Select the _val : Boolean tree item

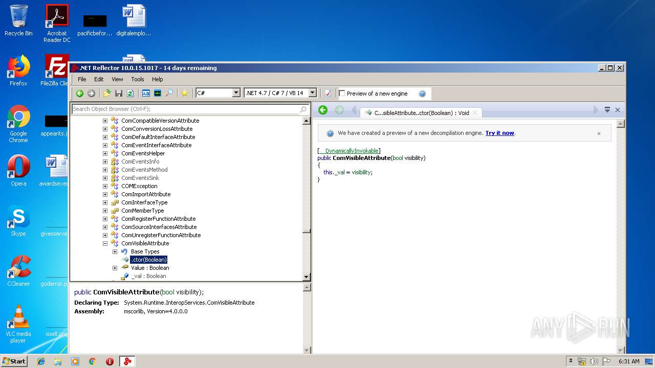pyautogui.click(x=148, y=276)
